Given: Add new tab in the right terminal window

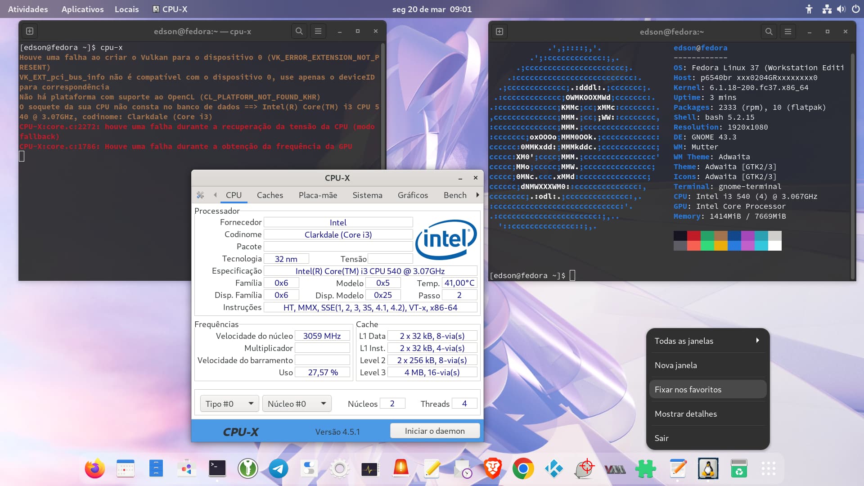Looking at the screenshot, I should point(499,31).
